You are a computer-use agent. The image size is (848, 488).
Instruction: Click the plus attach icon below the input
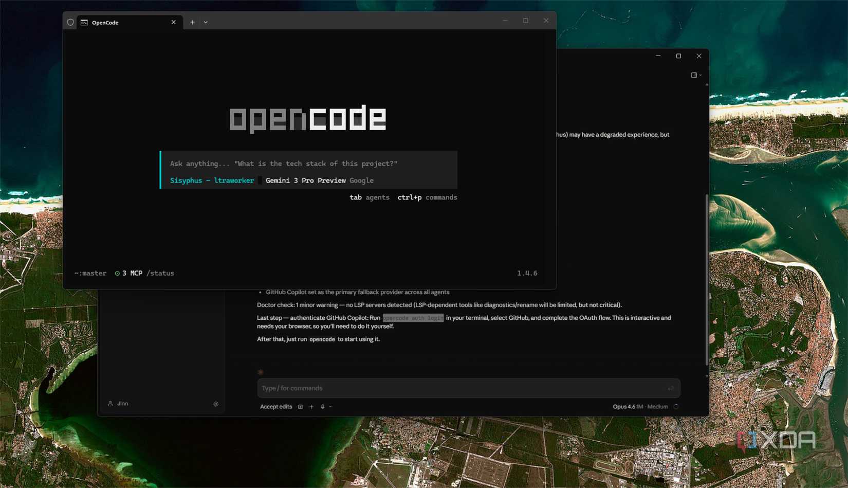[311, 407]
